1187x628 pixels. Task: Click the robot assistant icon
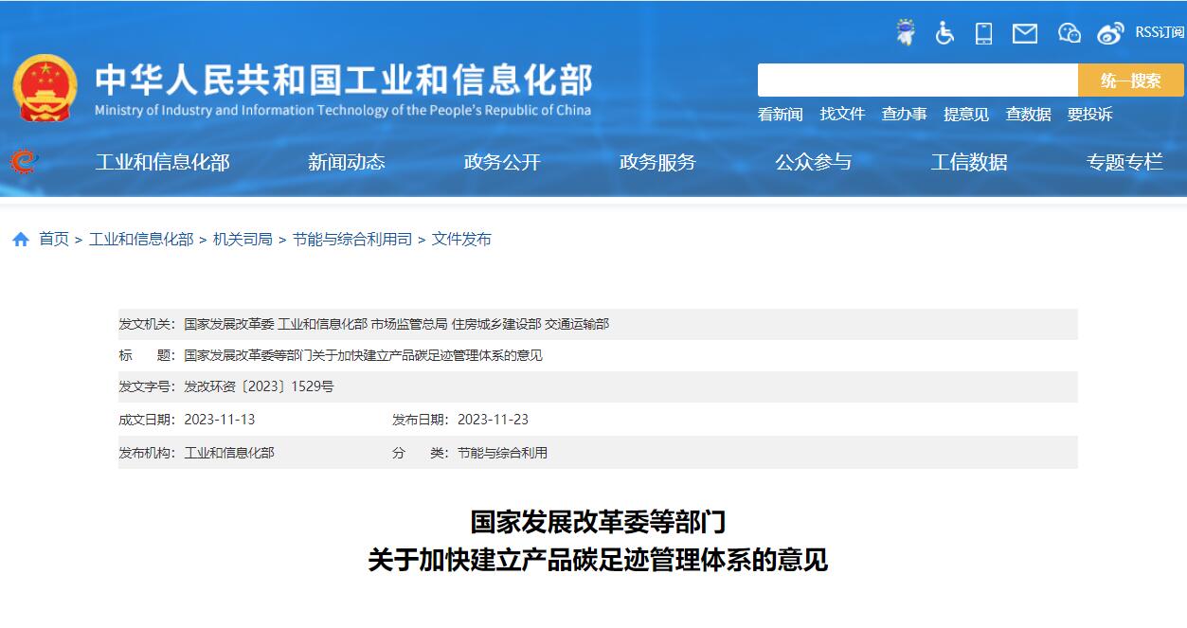click(906, 33)
